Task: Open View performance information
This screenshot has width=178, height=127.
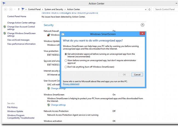Action: [21, 44]
